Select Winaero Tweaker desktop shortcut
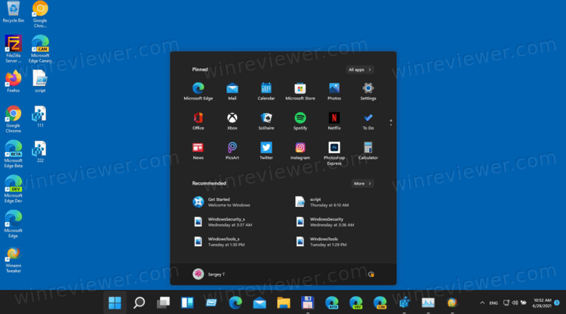Image resolution: width=566 pixels, height=314 pixels. click(14, 260)
